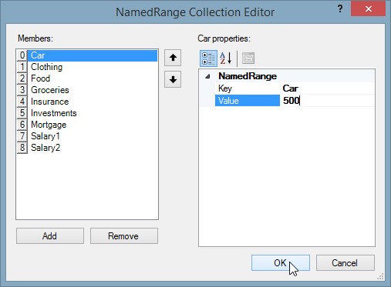This screenshot has height=287, width=391.
Task: Sort properties alphabetically
Action: pos(226,58)
